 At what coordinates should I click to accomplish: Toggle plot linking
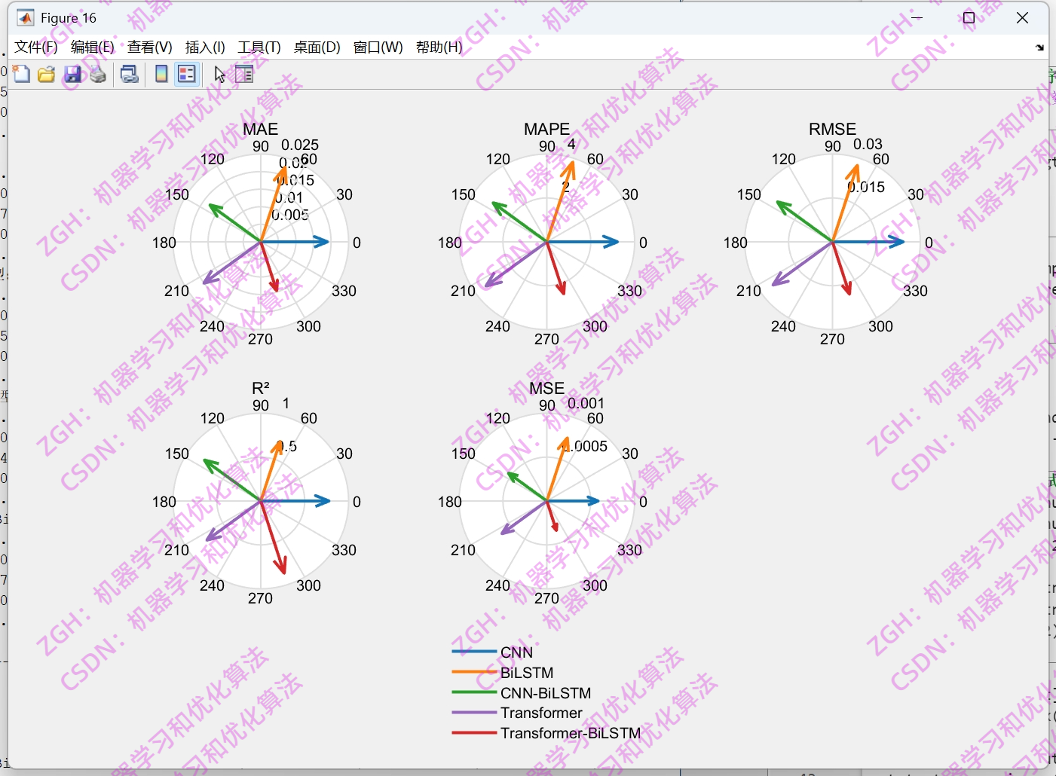click(x=129, y=73)
